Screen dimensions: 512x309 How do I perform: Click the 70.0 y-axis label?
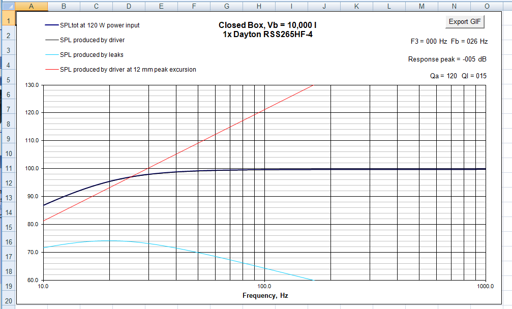coord(34,252)
